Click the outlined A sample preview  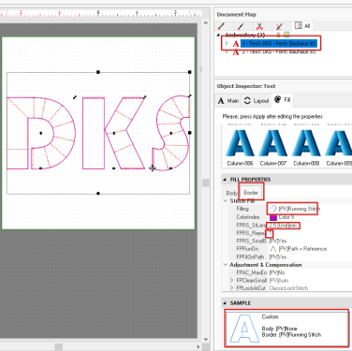[x=244, y=329]
